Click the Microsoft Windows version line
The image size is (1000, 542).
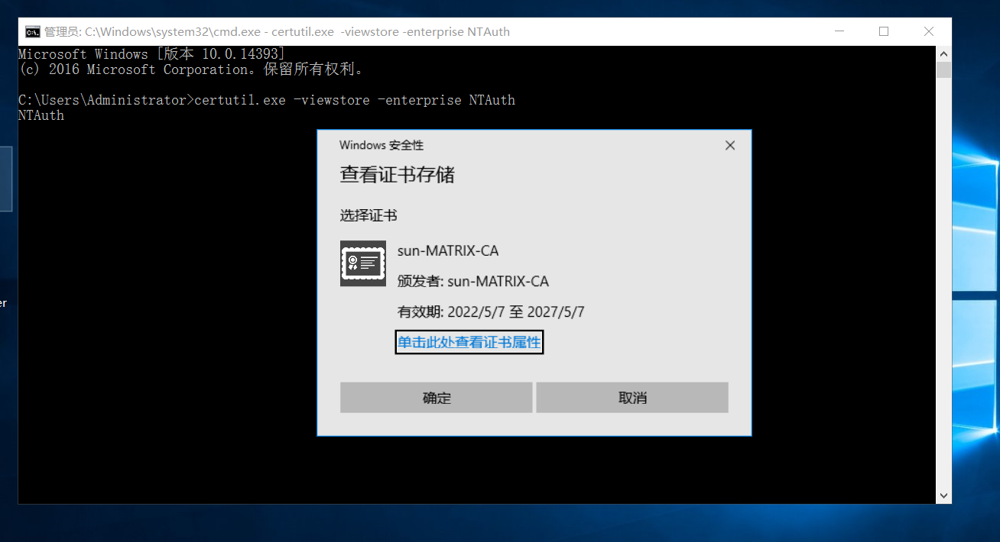151,54
